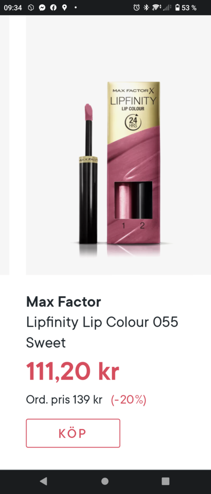Go back with the Android back triangle
The height and width of the screenshot is (494, 211).
[43, 481]
